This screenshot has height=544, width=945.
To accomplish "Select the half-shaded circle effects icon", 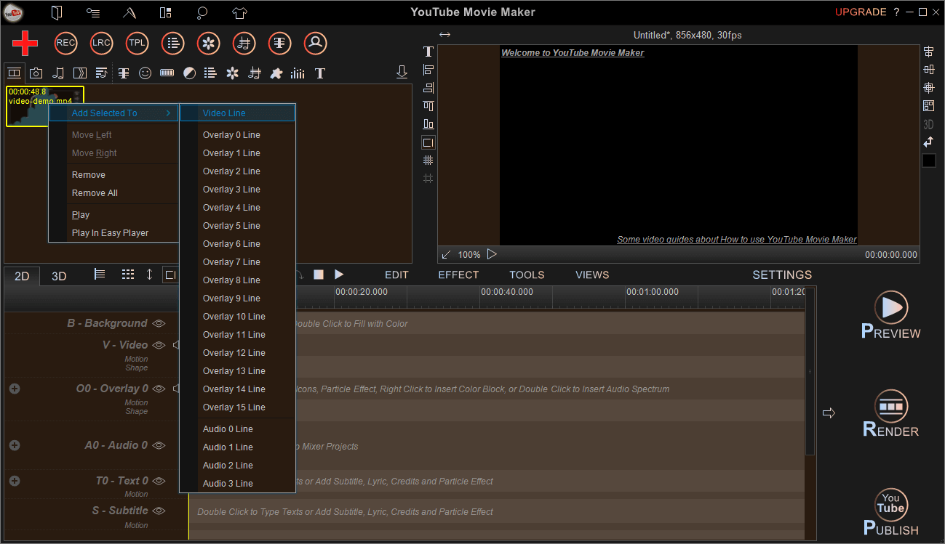I will point(189,73).
